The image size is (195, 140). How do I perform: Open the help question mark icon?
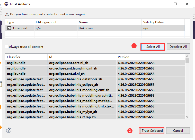(x=9, y=130)
